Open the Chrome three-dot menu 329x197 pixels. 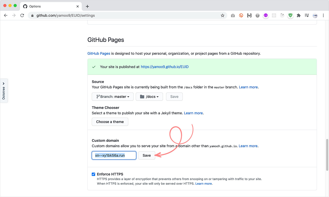coord(323,15)
